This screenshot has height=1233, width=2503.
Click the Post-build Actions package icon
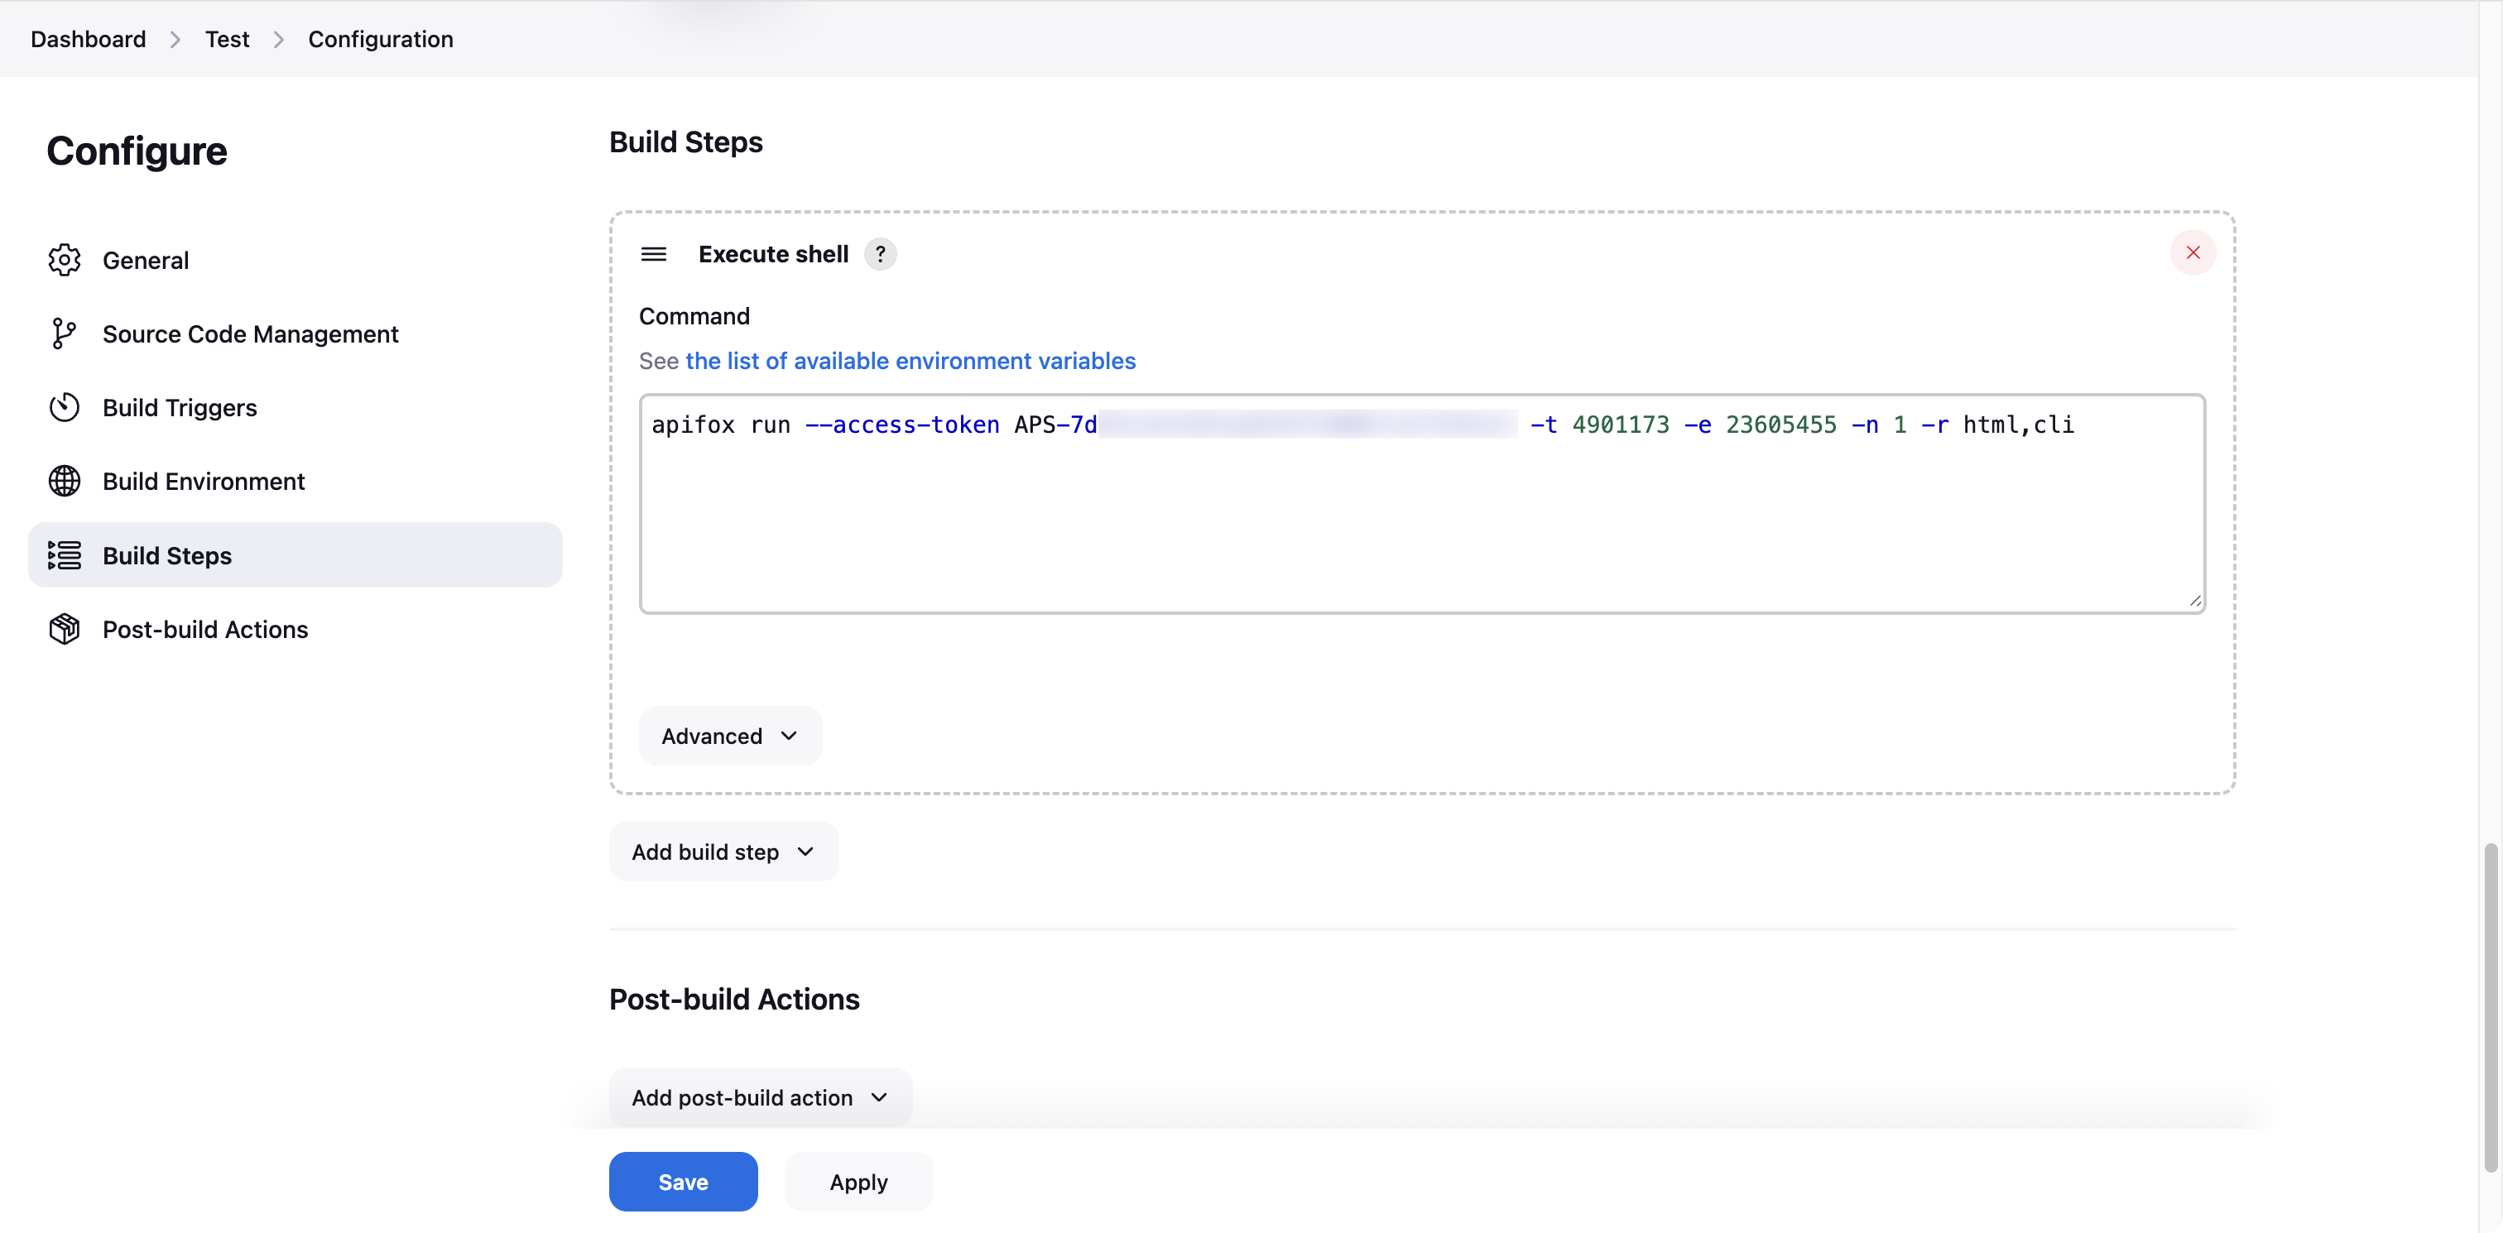[64, 629]
